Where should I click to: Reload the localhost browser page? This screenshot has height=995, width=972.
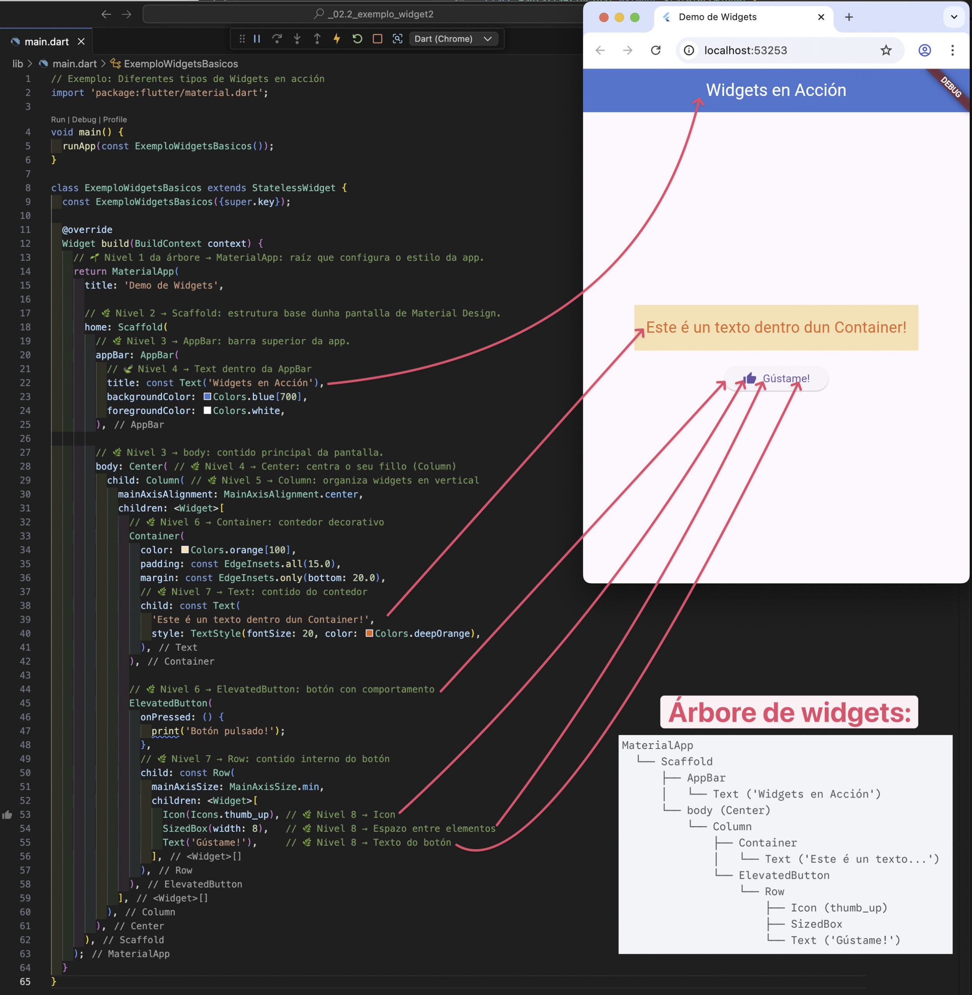655,50
